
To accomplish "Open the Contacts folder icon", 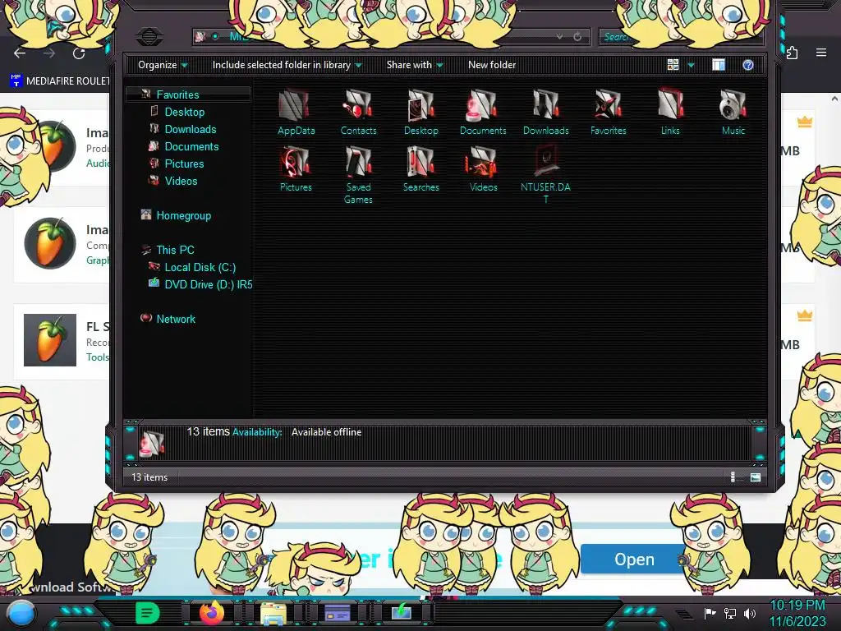I will 358,112.
